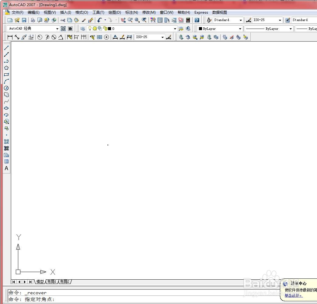
Task: Click the Undo arrow icon
Action: (100, 20)
